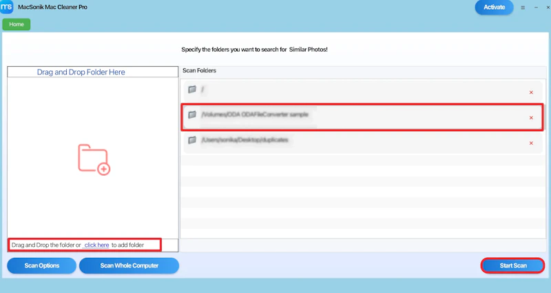
Task: Minimize the MacSonik window
Action: [x=536, y=8]
